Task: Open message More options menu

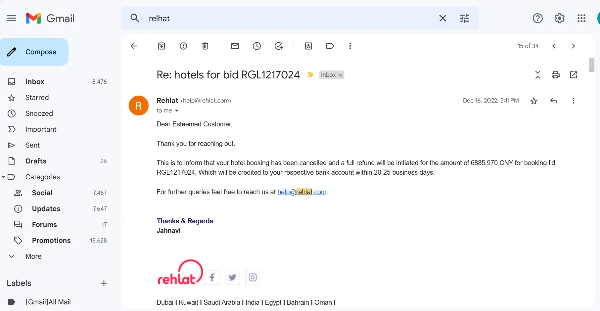Action: click(573, 101)
